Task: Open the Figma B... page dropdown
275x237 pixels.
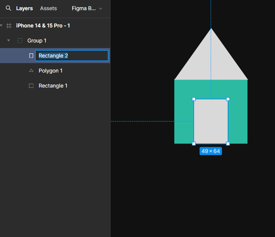Action: tap(87, 8)
